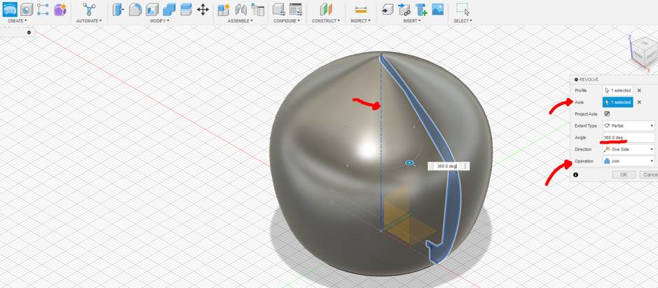658x288 pixels.
Task: Open the Direction One Side dropdown
Action: (629, 149)
